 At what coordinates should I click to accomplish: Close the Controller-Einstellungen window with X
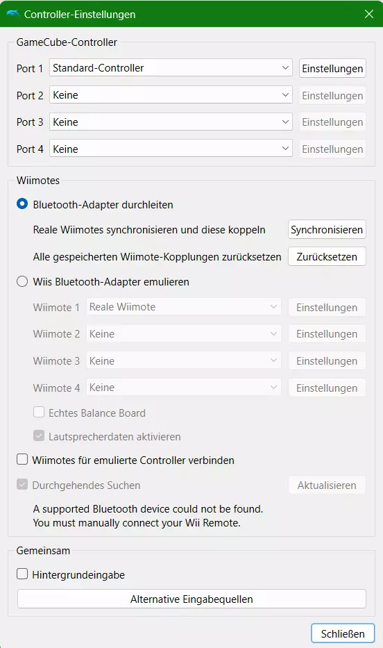(369, 14)
